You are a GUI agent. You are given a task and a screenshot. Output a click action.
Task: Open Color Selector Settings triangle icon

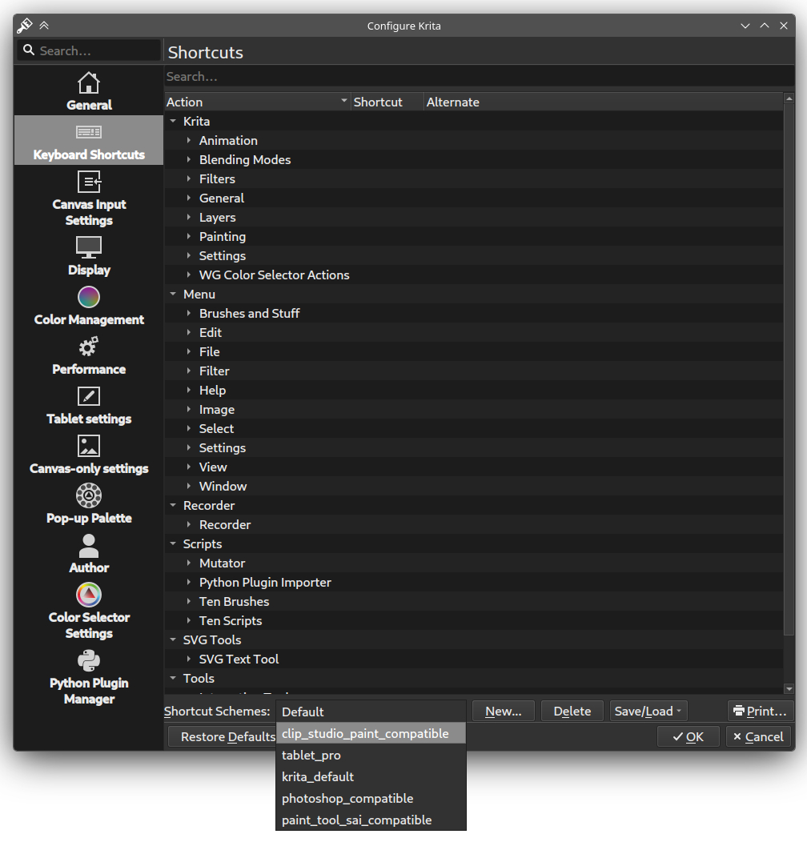89,595
